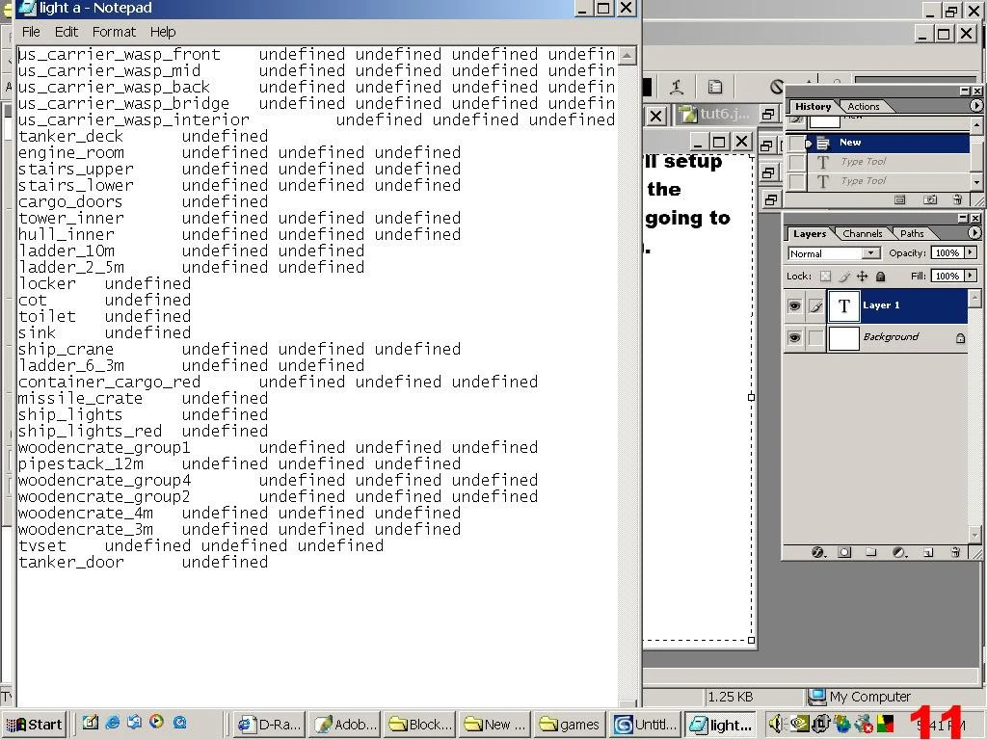Open the Format menu in Notepad
Viewport: 987px width, 740px height.
114,32
